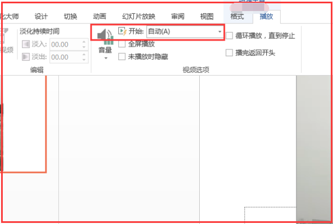The width and height of the screenshot is (333, 224).
Task: Decrease the 淡出 duration with down arrow
Action: click(x=84, y=60)
